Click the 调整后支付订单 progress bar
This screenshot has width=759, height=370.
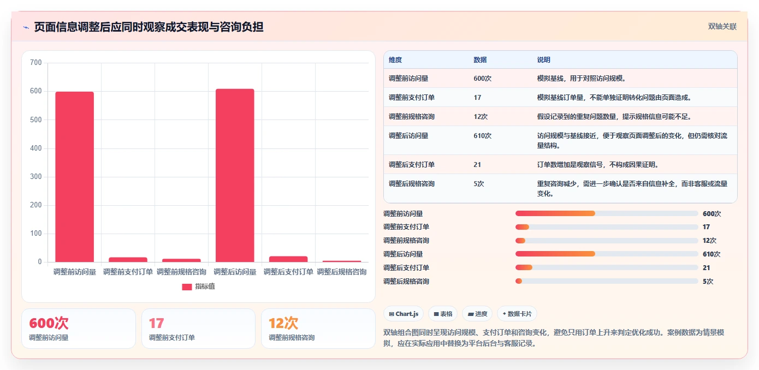pyautogui.click(x=607, y=268)
